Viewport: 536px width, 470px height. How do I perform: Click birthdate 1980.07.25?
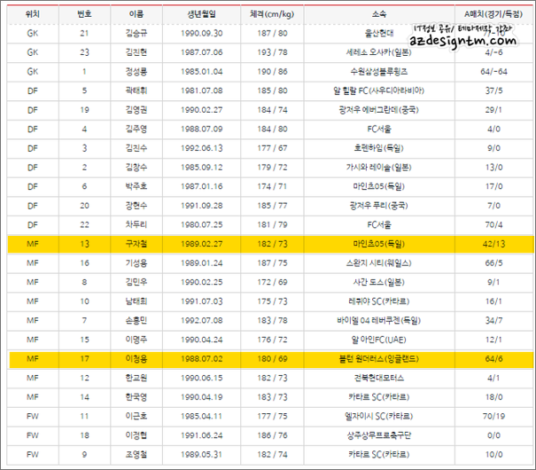(202, 225)
